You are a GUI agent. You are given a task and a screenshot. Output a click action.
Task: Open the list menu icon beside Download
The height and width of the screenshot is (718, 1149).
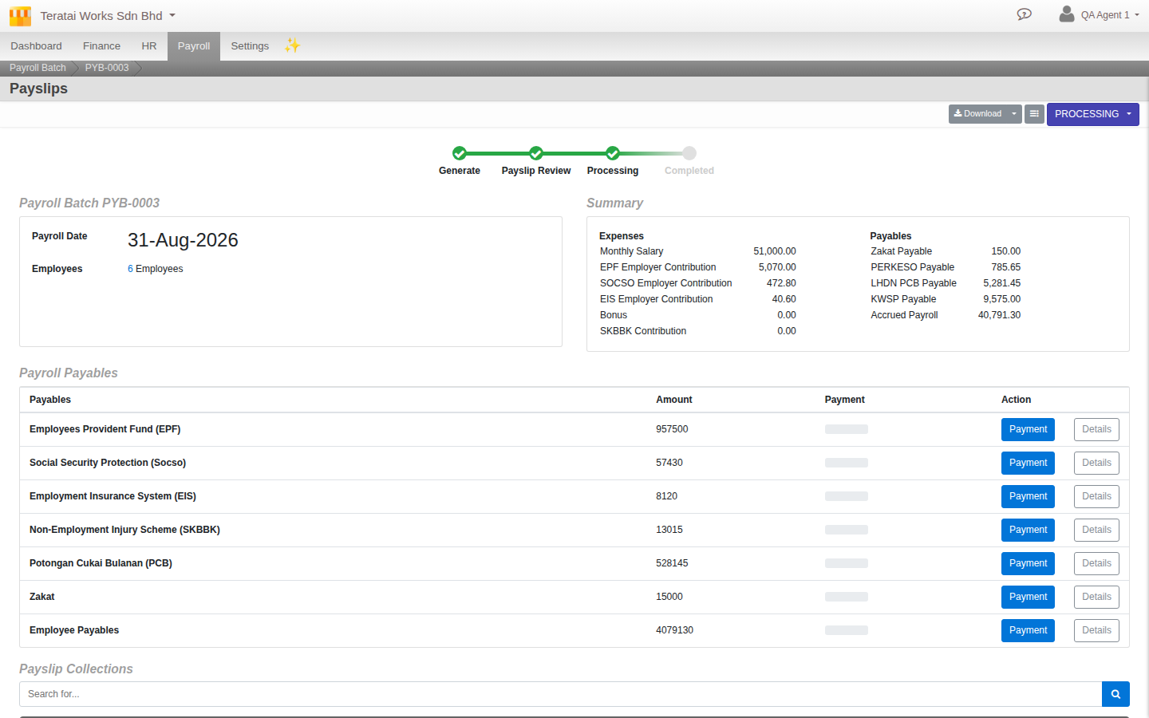tap(1034, 114)
